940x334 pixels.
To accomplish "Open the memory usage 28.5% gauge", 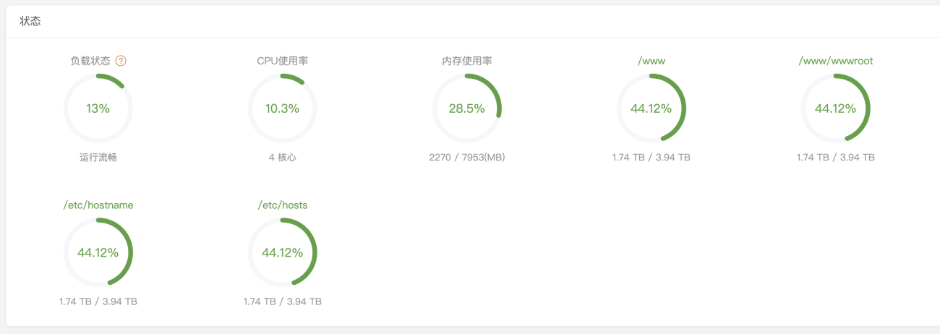I will tap(467, 108).
